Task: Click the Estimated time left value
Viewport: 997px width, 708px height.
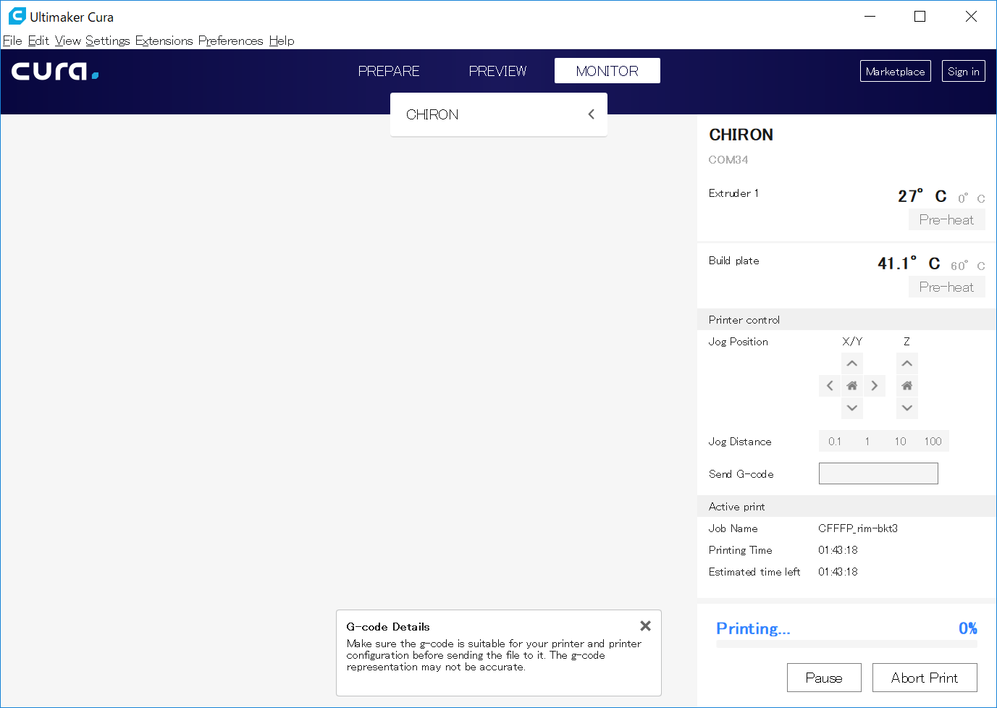Action: pos(838,572)
